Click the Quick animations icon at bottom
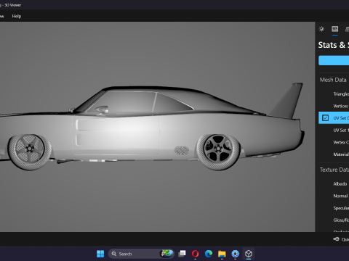The image size is (349, 261). click(336, 239)
